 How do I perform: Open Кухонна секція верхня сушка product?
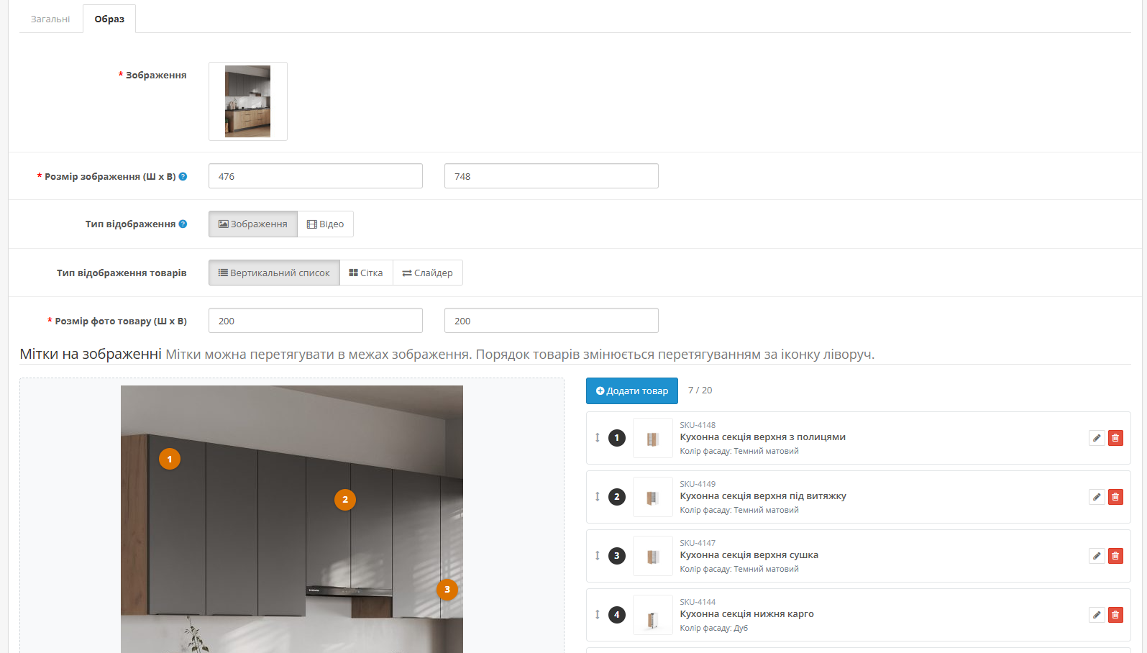click(749, 555)
